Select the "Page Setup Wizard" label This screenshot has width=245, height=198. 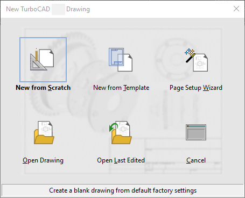(x=196, y=88)
